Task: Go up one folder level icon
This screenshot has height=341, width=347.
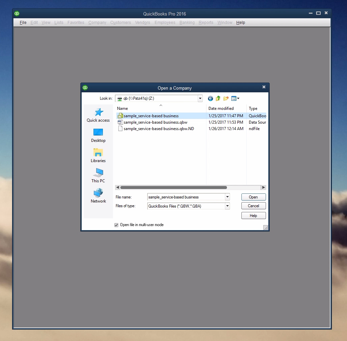Action: tap(218, 98)
